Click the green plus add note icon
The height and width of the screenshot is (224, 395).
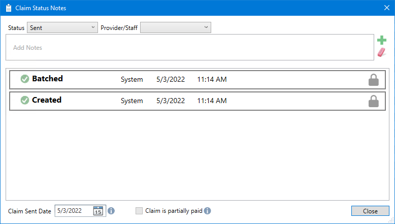click(381, 41)
